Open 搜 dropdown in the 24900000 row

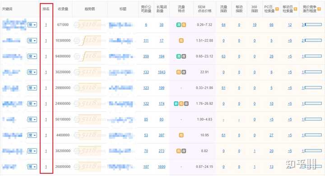pos(32,104)
